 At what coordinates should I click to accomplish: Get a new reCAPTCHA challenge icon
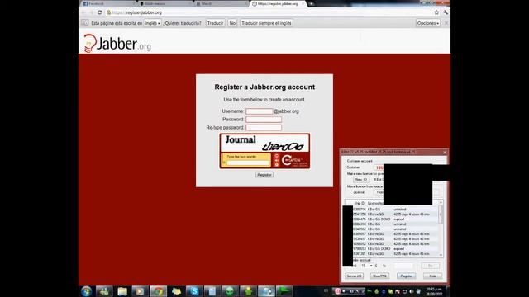tap(277, 156)
